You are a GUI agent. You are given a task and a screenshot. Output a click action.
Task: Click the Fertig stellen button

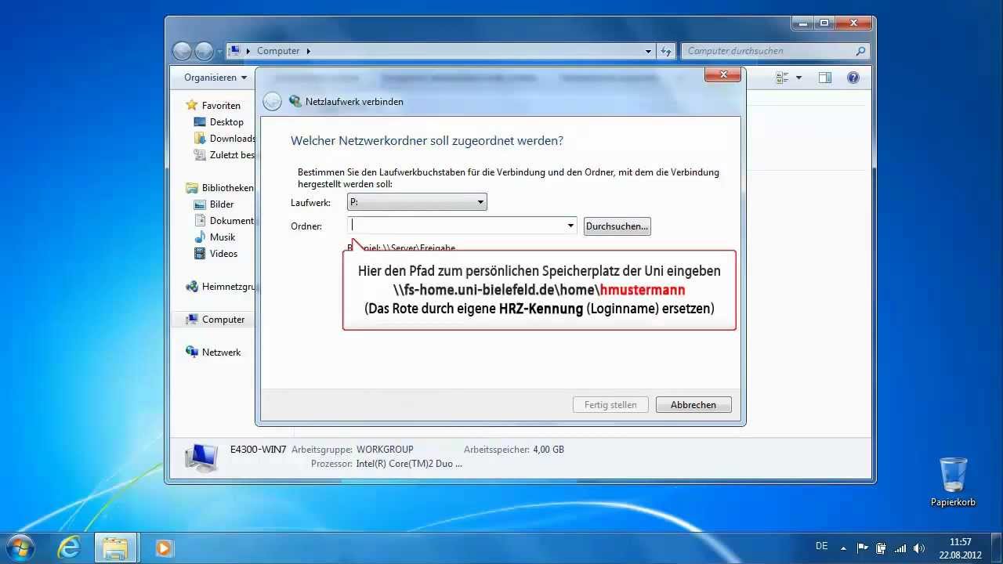[x=611, y=405]
